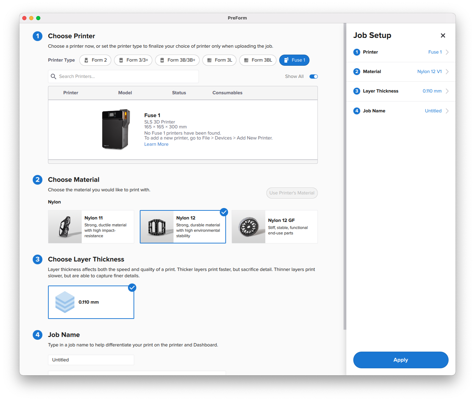Click the Printer label in Job Setup
The width and height of the screenshot is (475, 401).
pyautogui.click(x=370, y=52)
